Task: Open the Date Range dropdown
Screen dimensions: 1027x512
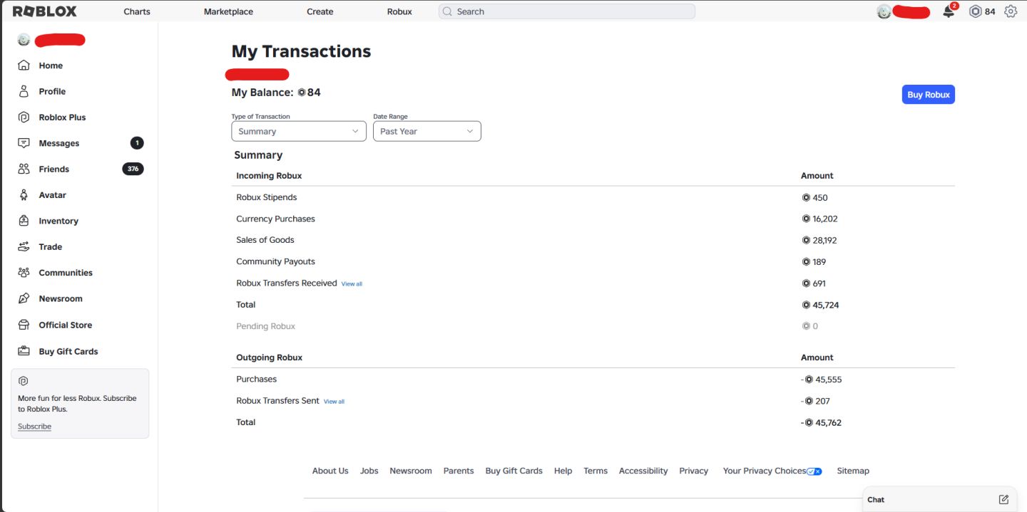Action: [x=427, y=131]
